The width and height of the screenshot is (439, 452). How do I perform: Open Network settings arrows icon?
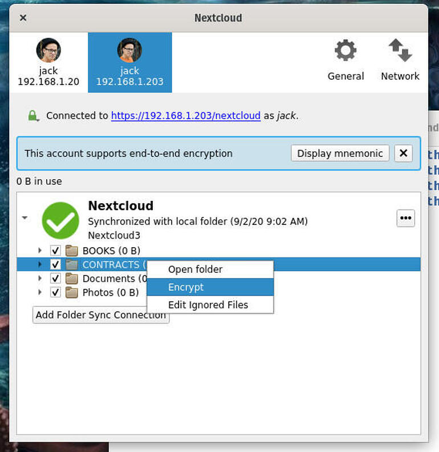point(400,50)
